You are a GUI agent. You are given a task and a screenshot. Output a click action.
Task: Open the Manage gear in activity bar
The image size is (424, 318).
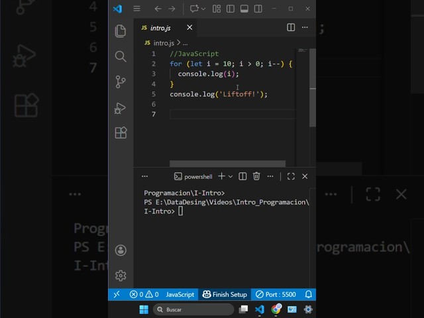pyautogui.click(x=121, y=276)
